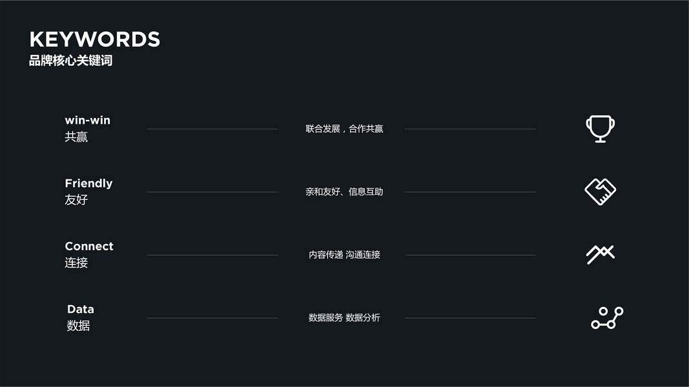689x387 pixels.
Task: Click the 共赢 text
Action: pyautogui.click(x=76, y=137)
